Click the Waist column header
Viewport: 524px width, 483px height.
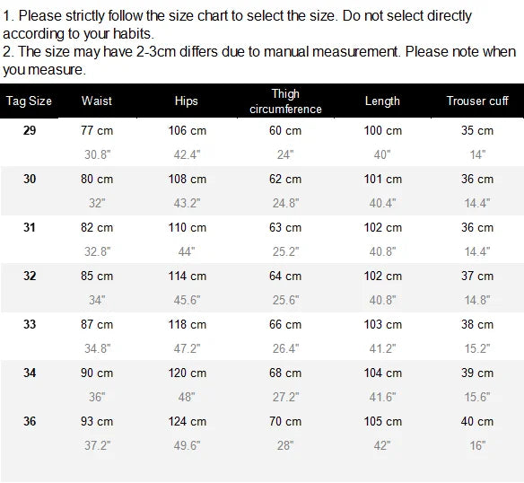tap(97, 101)
